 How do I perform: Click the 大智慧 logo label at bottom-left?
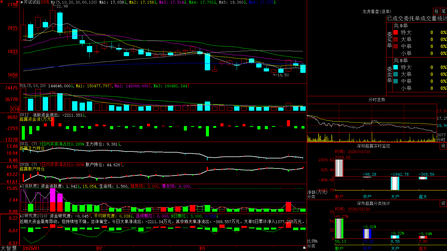[9, 248]
